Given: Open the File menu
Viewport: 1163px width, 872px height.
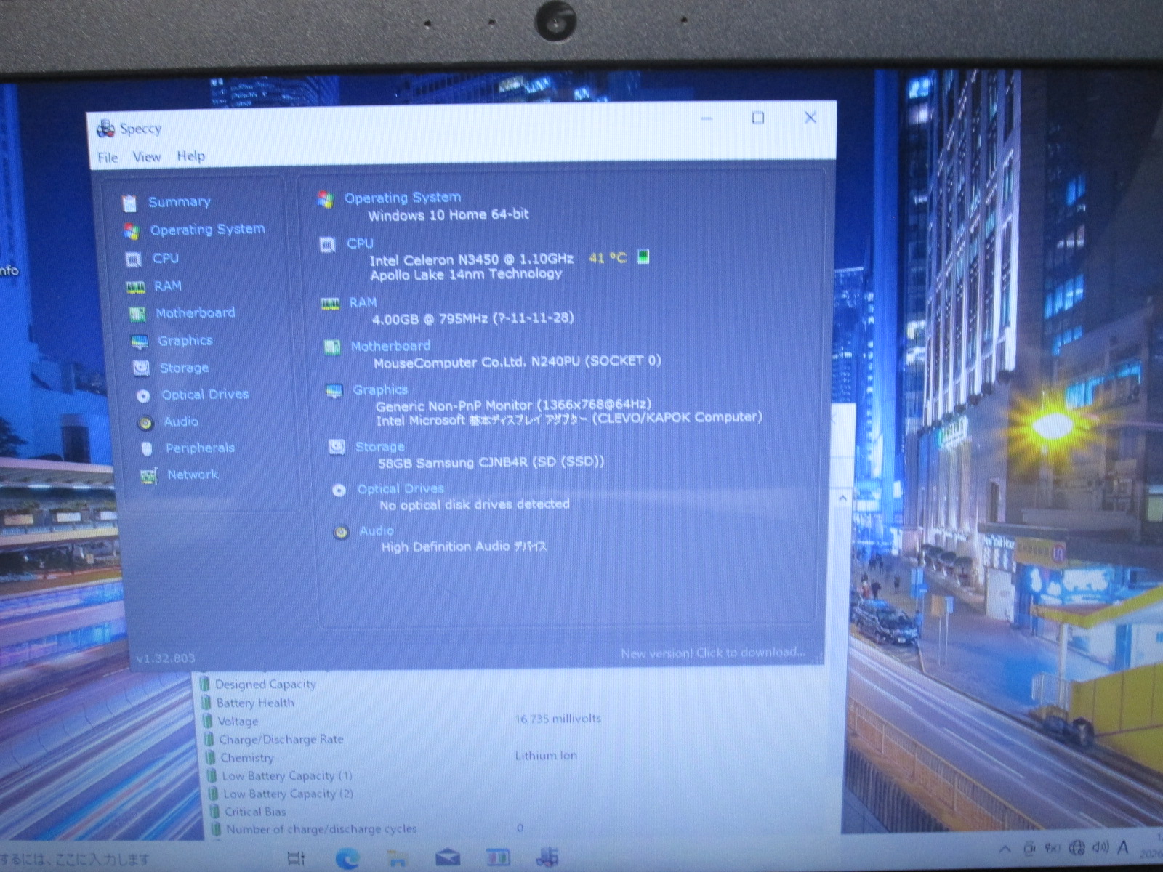Looking at the screenshot, I should [108, 158].
